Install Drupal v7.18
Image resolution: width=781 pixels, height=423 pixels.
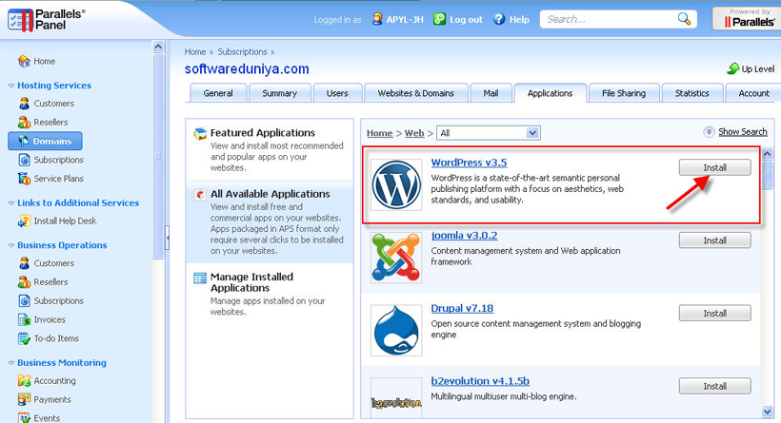714,314
